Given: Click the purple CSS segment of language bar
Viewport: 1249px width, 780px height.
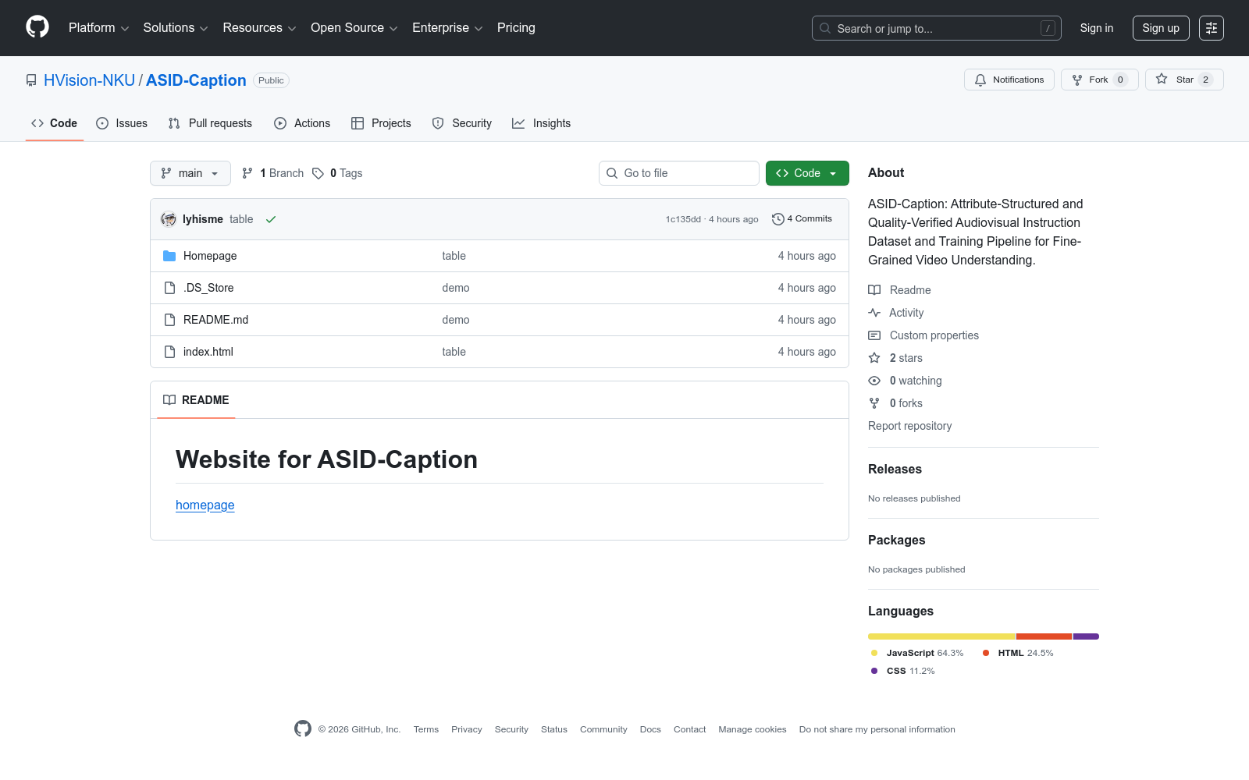Looking at the screenshot, I should tap(1087, 636).
